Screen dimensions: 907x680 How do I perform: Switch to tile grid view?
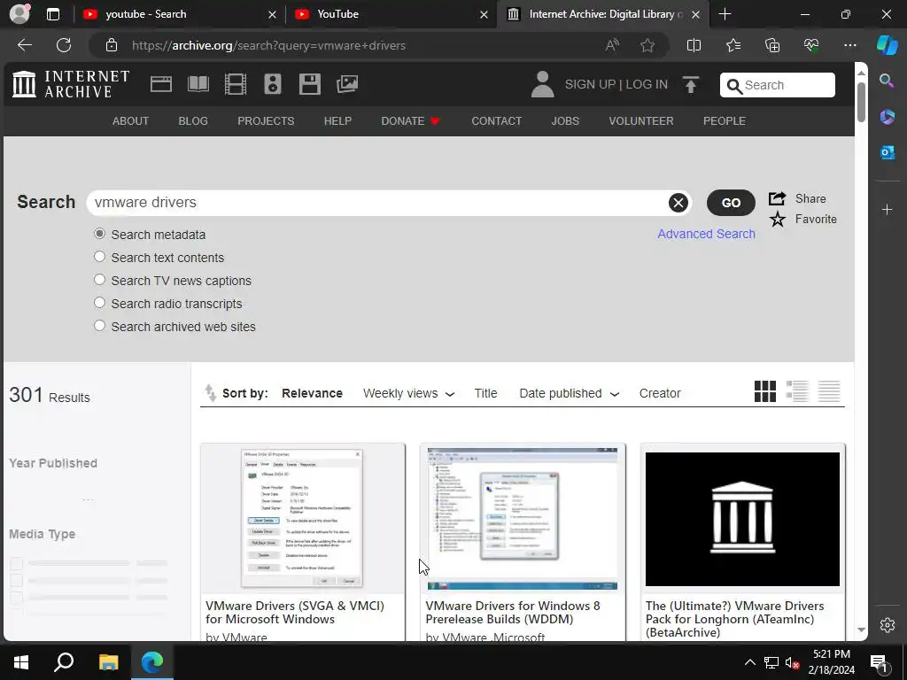764,391
